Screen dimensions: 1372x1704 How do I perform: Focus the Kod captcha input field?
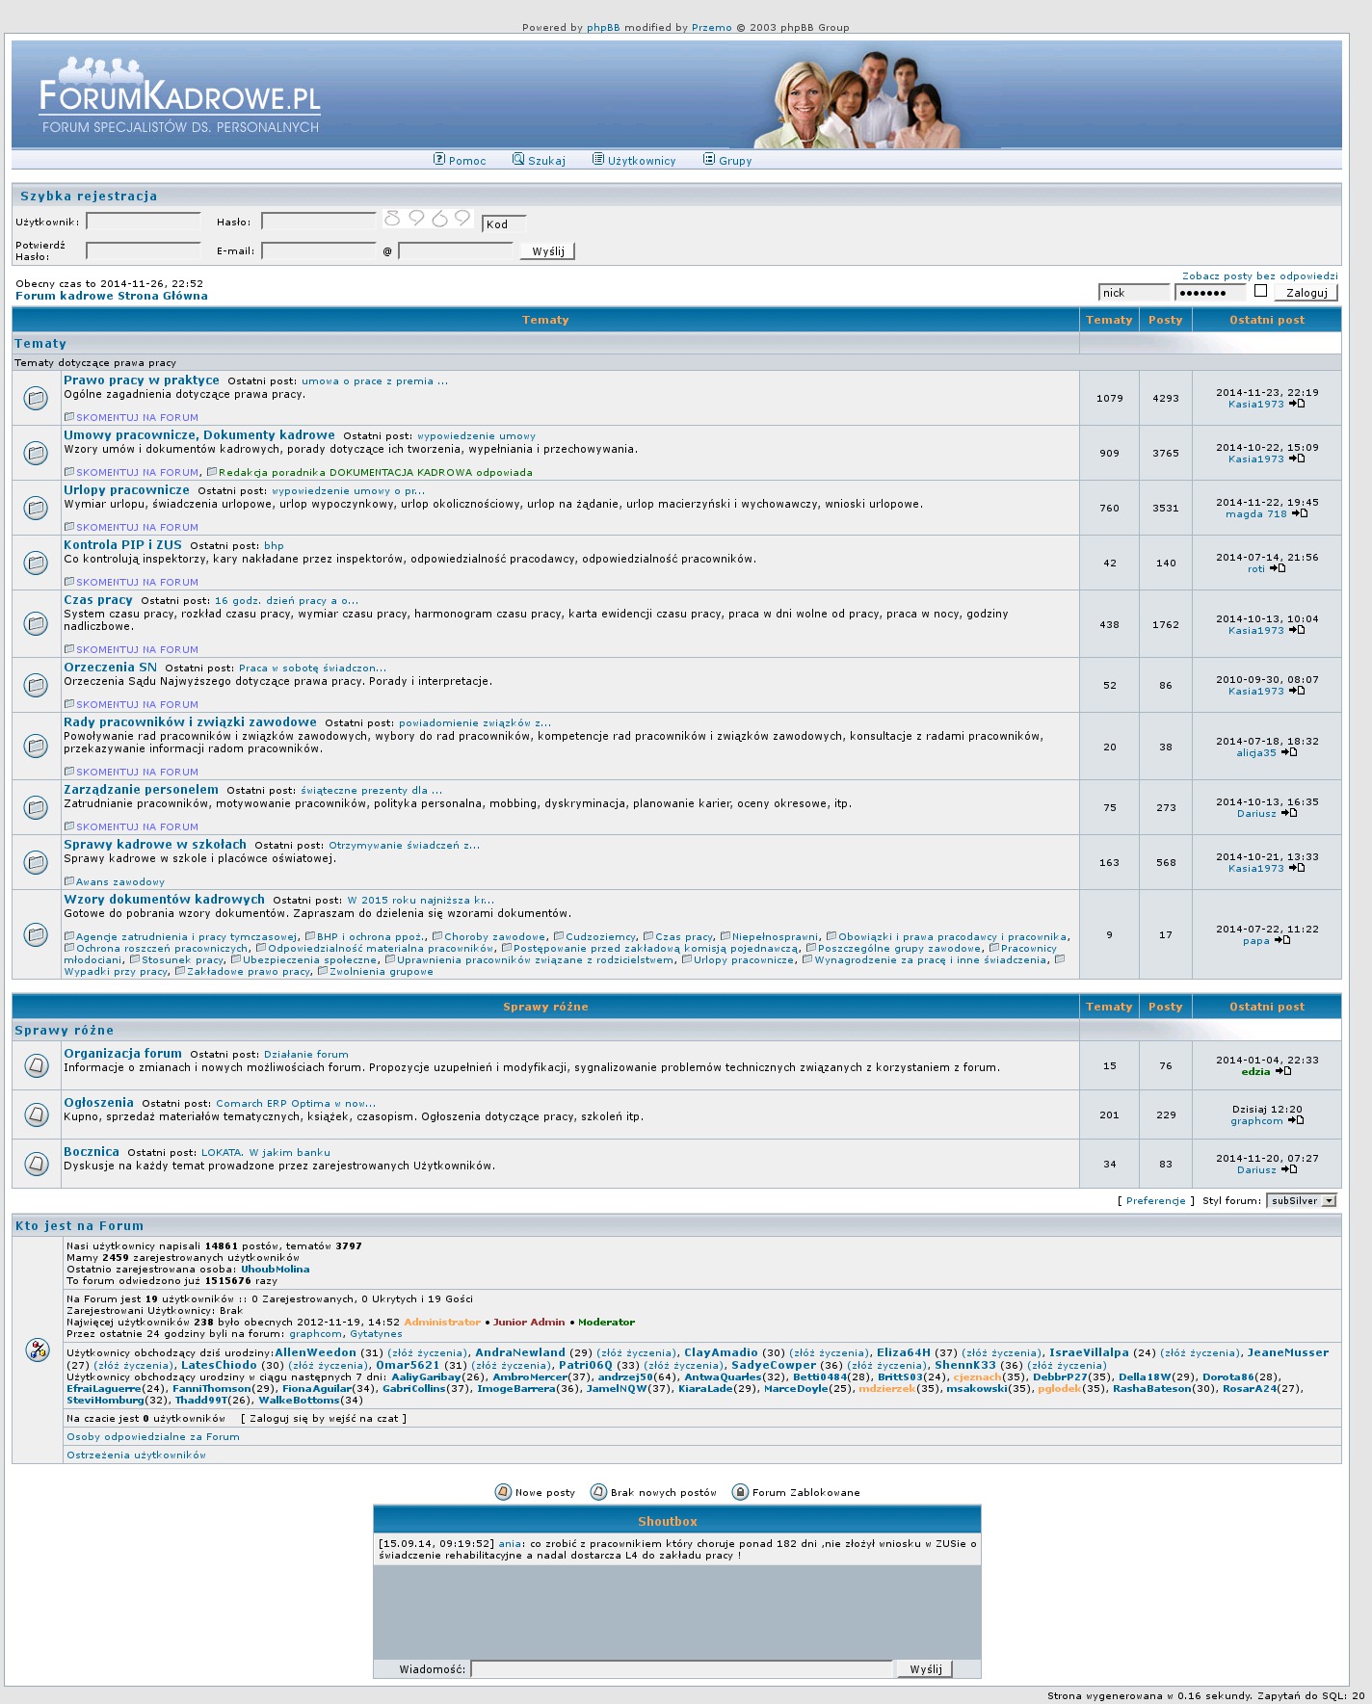click(504, 224)
